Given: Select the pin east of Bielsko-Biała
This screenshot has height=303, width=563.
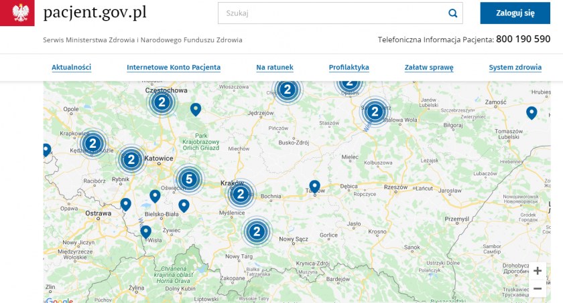Looking at the screenshot, I should (184, 206).
